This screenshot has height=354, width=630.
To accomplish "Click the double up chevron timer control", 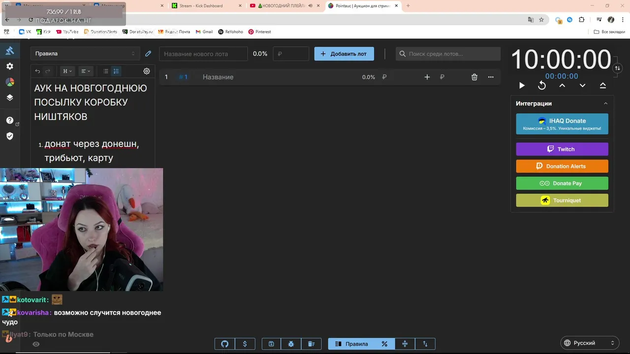I will pyautogui.click(x=602, y=86).
